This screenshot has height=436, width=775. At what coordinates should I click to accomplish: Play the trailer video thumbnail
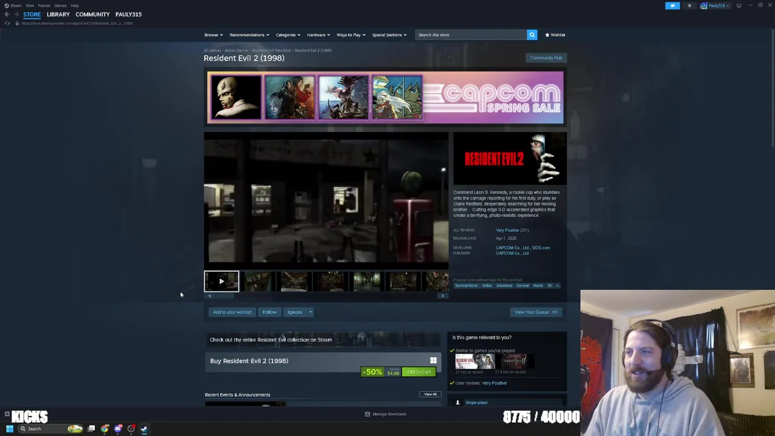[222, 282]
